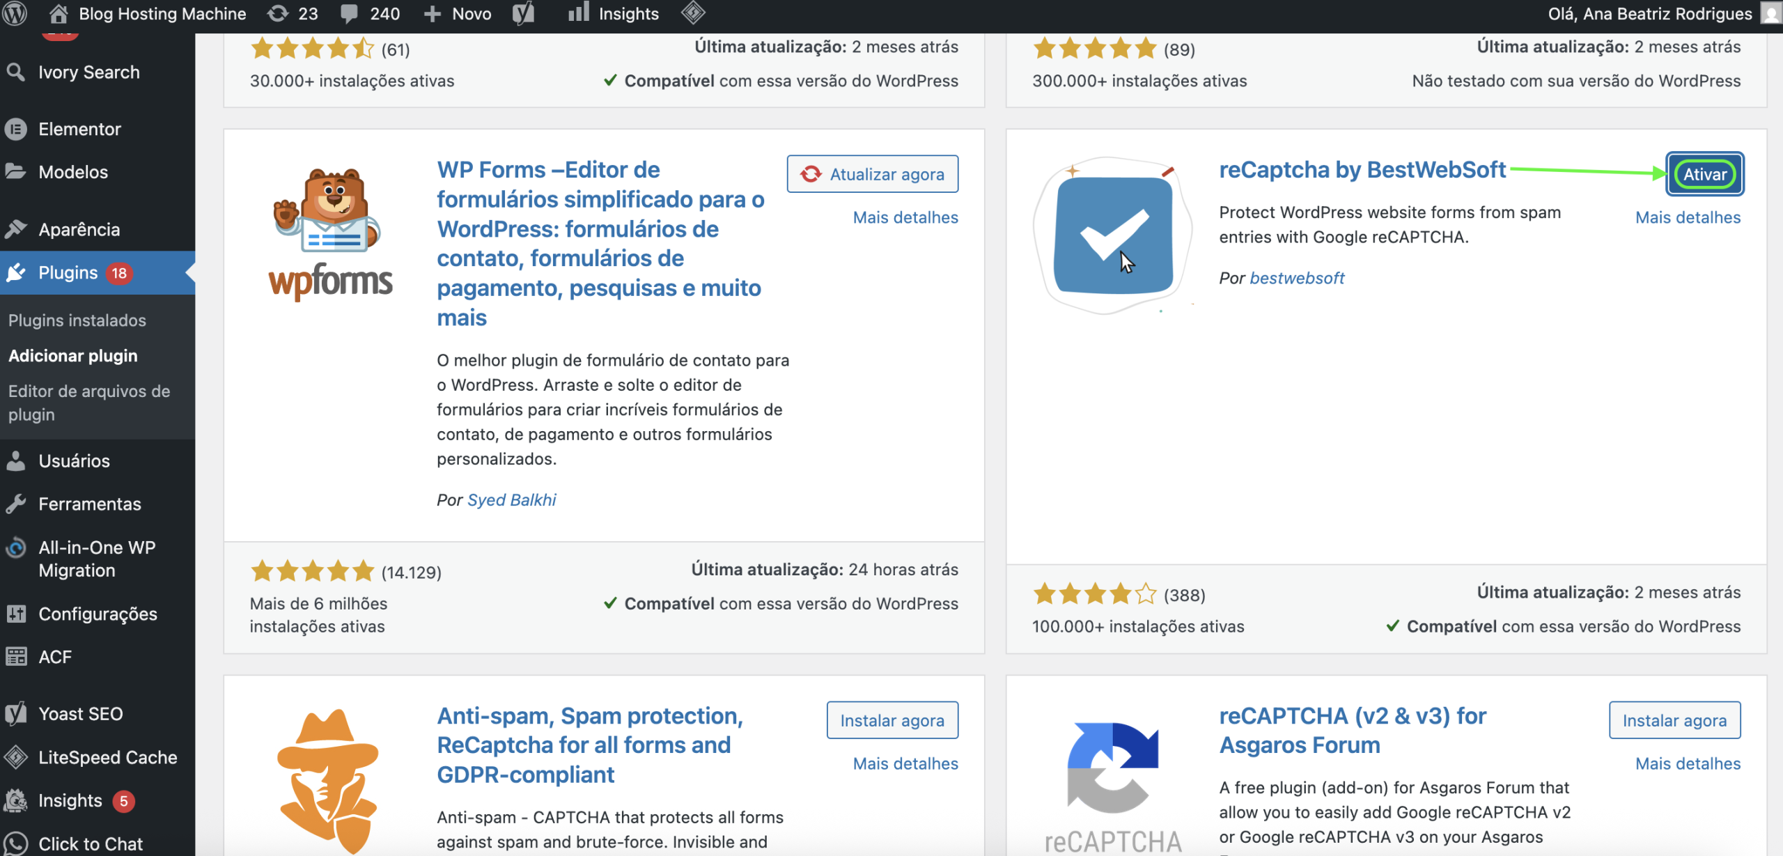Click Instalar agora for Anti-spam plugin
Viewport: 1783px width, 856px height.
click(x=892, y=720)
